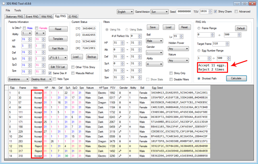Click the filters Save button
The width and height of the screenshot is (258, 164).
(x=153, y=27)
